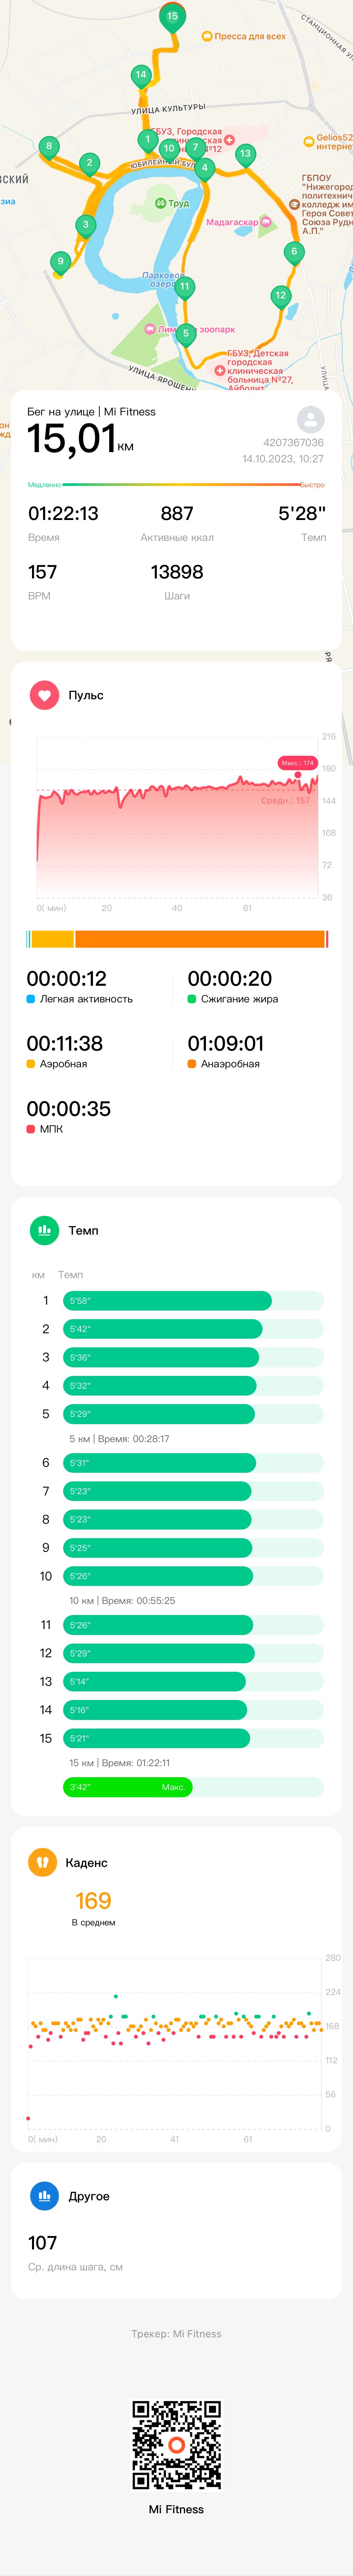The image size is (353, 2576).
Task: Click the red heart Пульс icon
Action: point(44,695)
